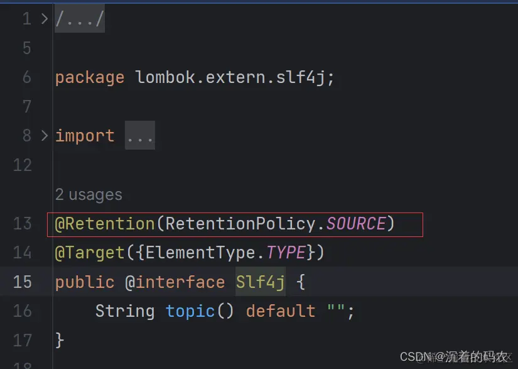Click line number 5 in gutter
The width and height of the screenshot is (518, 369).
click(x=27, y=48)
